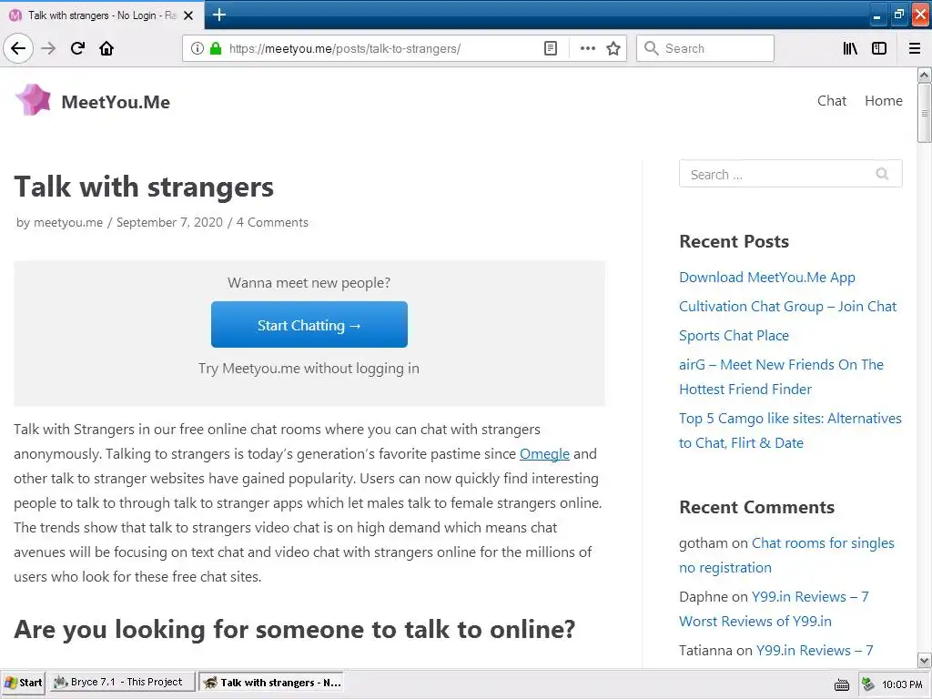932x699 pixels.
Task: Go back with the browser back arrow
Action: (x=18, y=49)
